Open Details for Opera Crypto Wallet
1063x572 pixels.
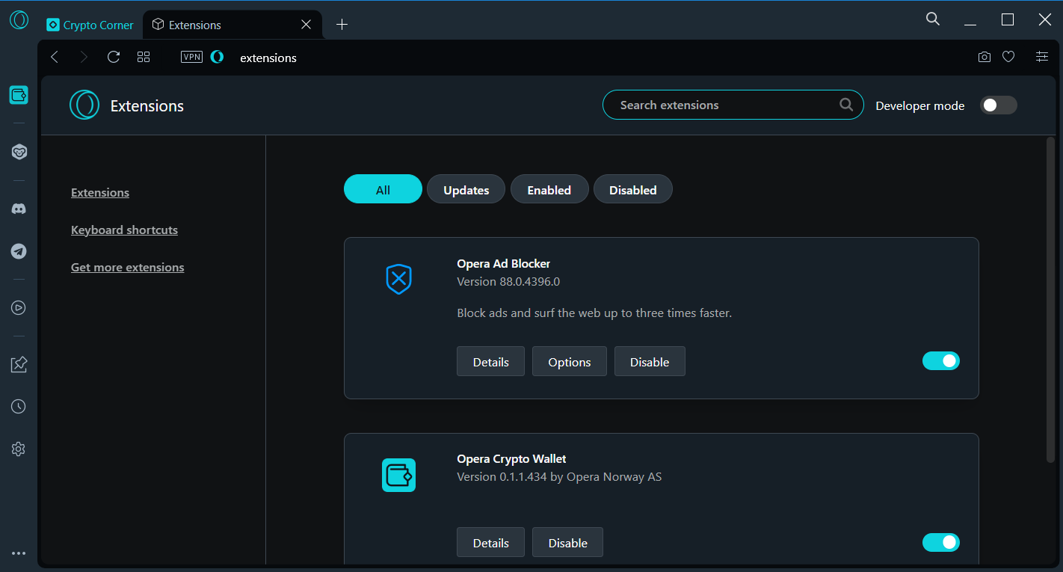(490, 542)
